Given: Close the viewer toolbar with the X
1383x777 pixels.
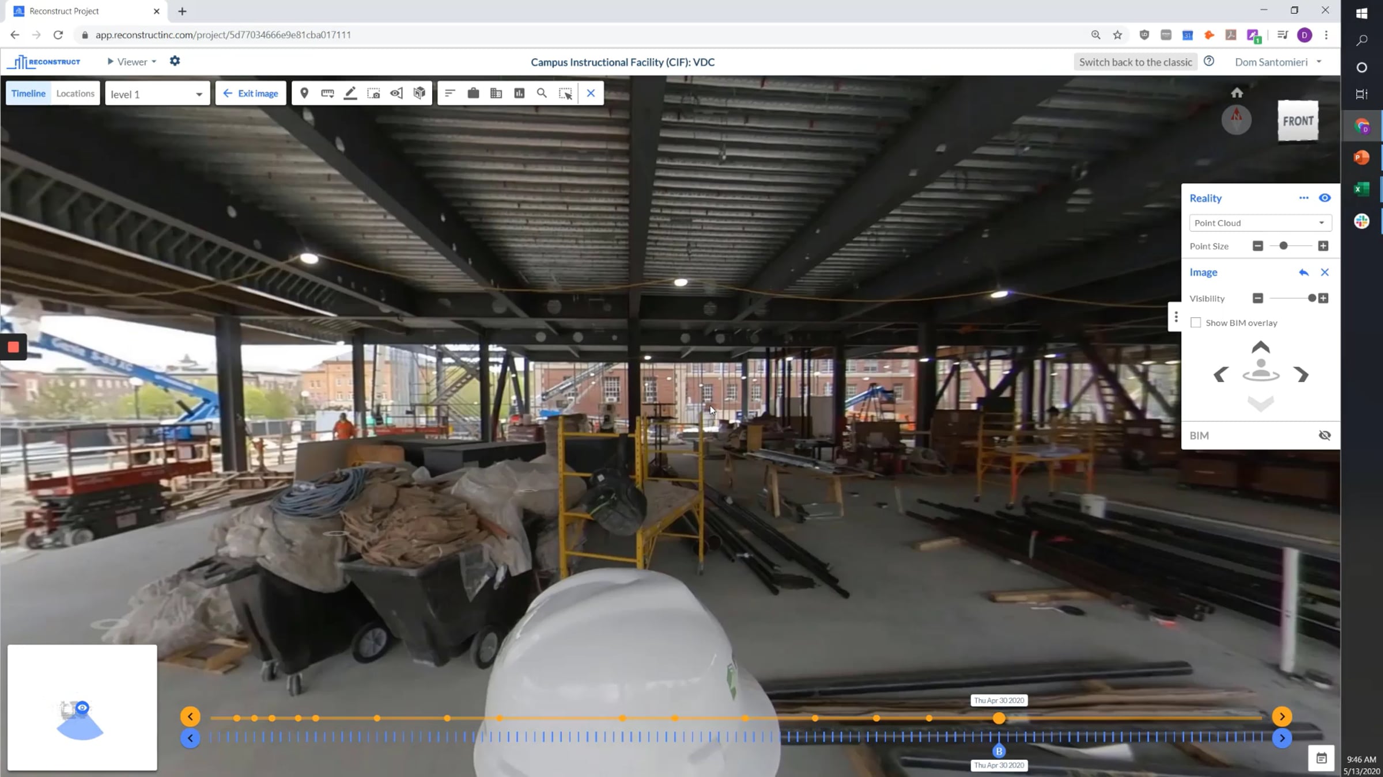Looking at the screenshot, I should coord(591,93).
